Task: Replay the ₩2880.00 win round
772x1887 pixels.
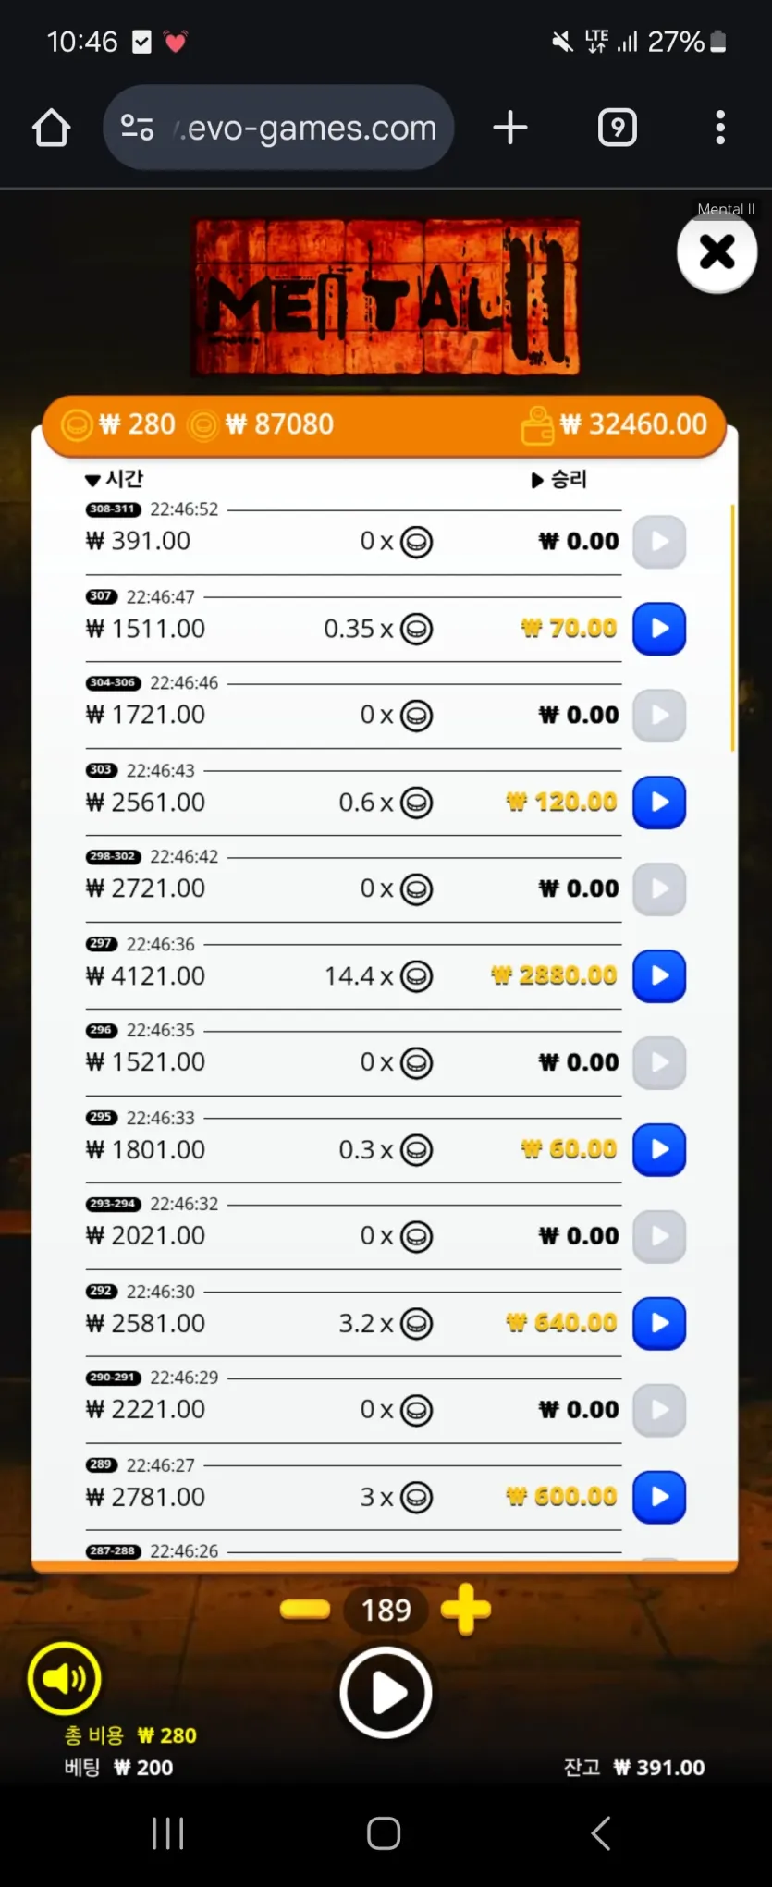Action: (x=659, y=976)
